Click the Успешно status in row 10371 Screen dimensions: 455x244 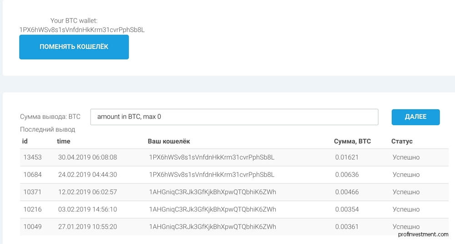(x=406, y=192)
